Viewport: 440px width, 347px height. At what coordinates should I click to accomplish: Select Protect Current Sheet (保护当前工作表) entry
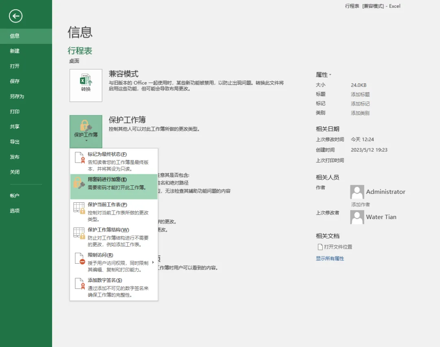114,212
